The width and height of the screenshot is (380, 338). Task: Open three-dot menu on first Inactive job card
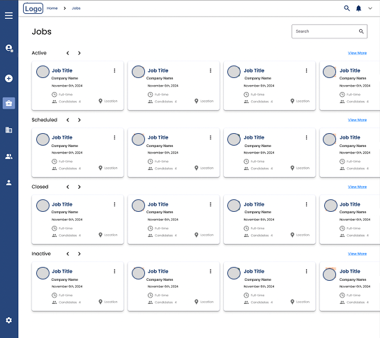click(114, 271)
